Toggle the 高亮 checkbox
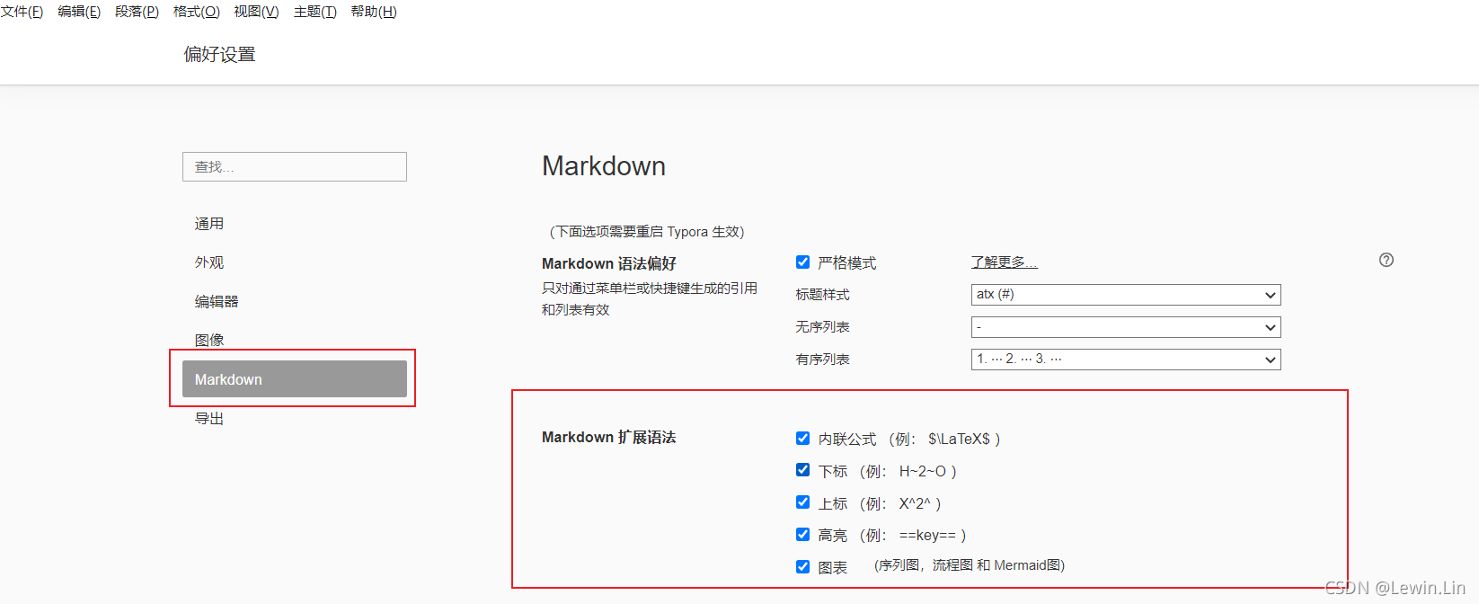The width and height of the screenshot is (1479, 604). [x=802, y=535]
